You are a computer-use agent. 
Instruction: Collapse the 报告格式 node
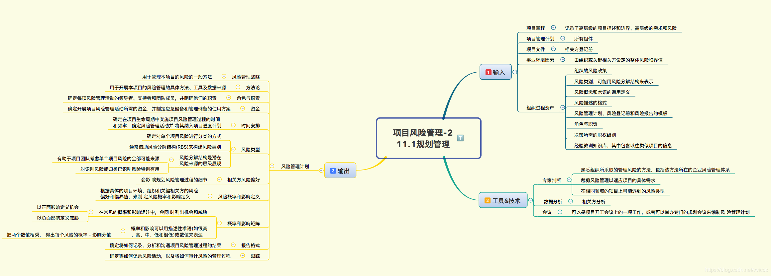pos(233,245)
